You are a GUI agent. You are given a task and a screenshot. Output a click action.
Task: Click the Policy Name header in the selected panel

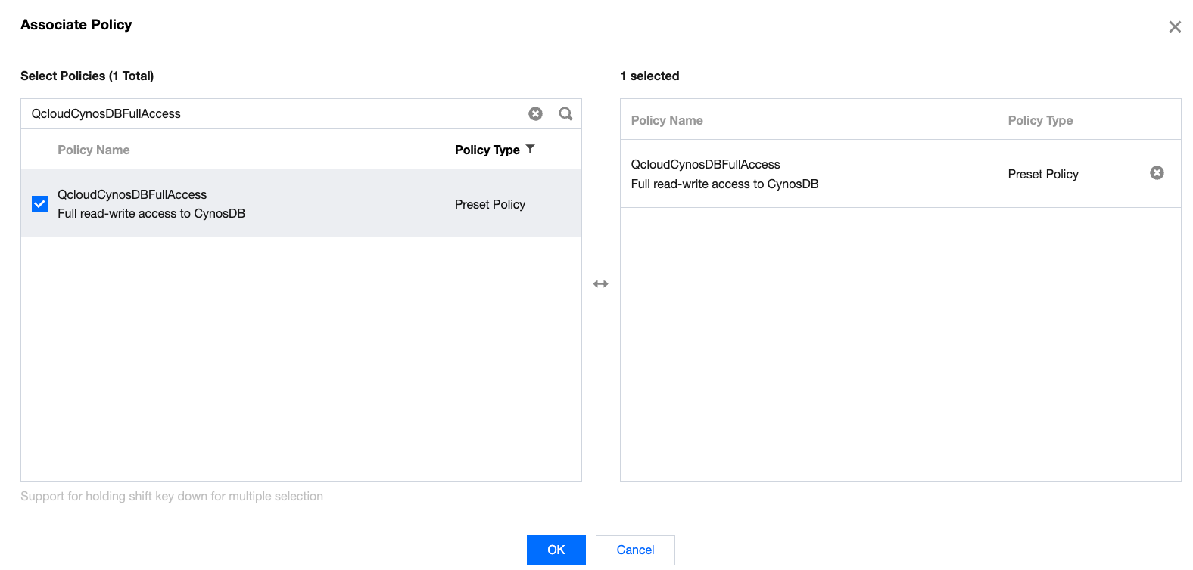coord(667,120)
